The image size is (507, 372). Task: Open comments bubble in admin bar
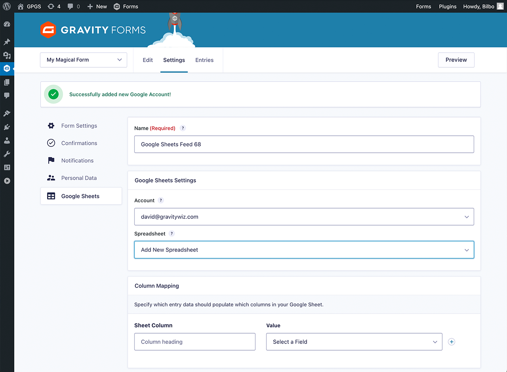coord(74,6)
